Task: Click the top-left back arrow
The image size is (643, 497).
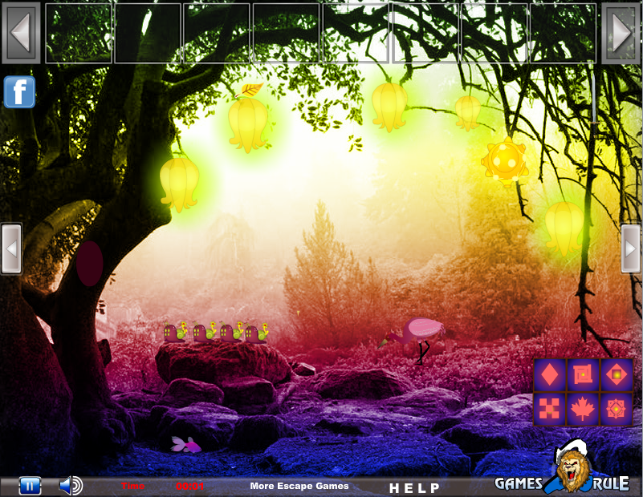Action: [20, 32]
